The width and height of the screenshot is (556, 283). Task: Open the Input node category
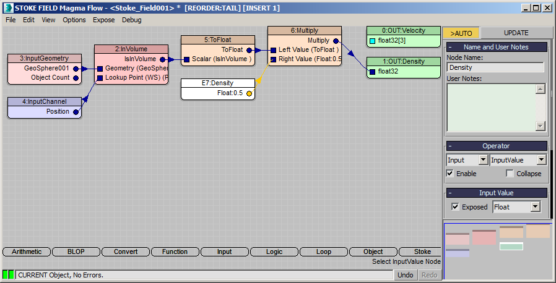tap(225, 251)
